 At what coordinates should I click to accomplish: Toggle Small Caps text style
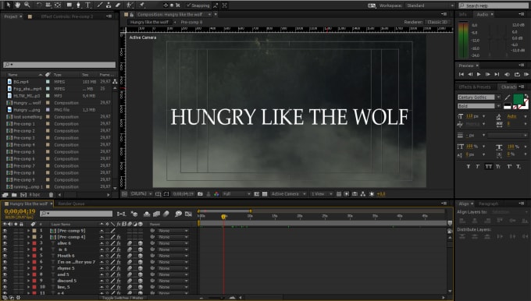(498, 166)
